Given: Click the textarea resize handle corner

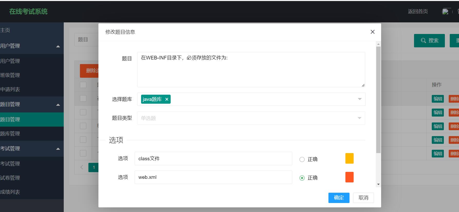Looking at the screenshot, I should click(363, 85).
